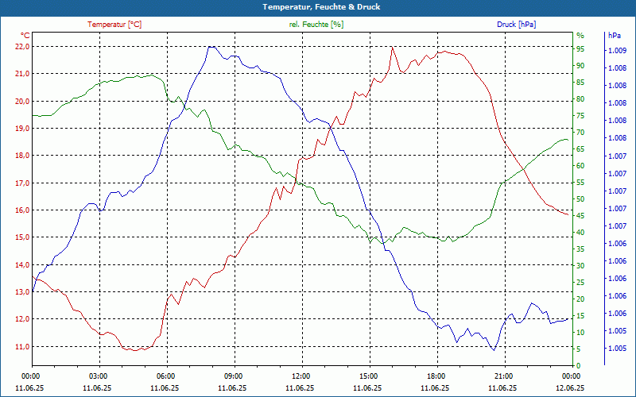Click the 18:00 time axis label

coord(436,376)
